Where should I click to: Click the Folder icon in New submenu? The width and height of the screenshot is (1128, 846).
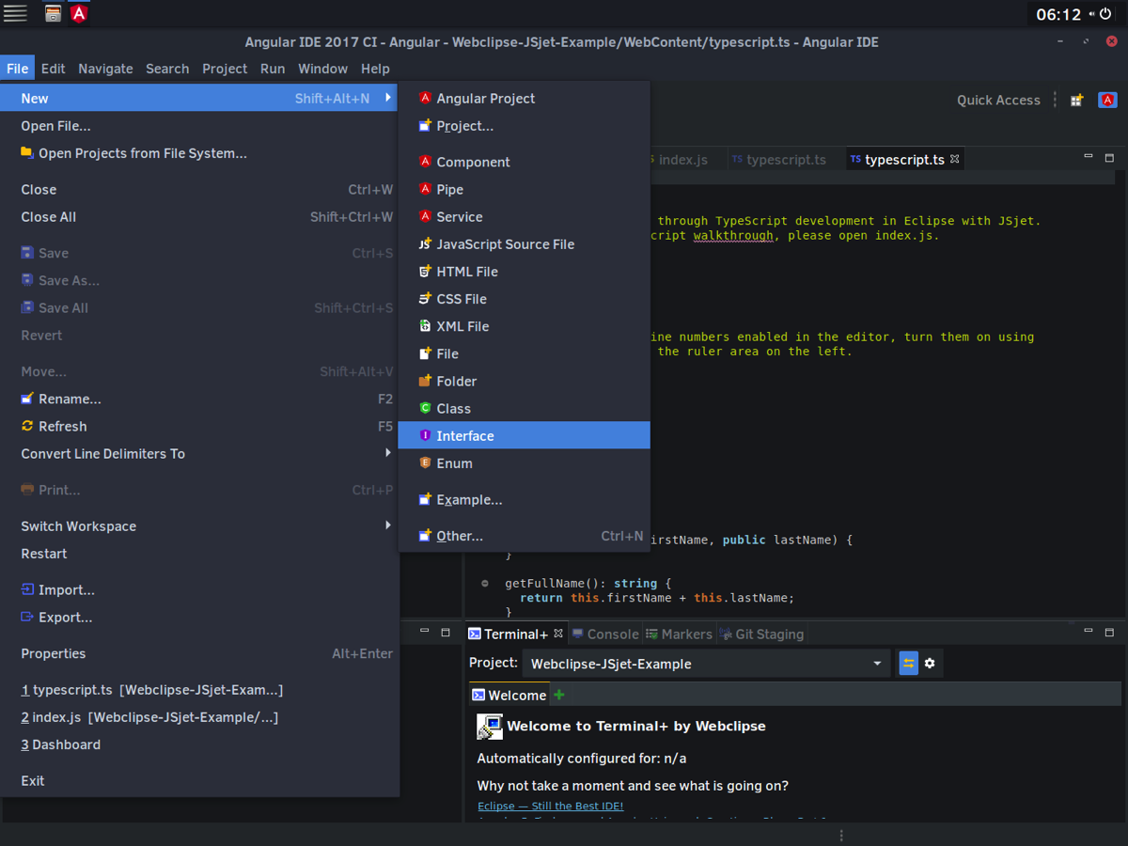click(425, 380)
